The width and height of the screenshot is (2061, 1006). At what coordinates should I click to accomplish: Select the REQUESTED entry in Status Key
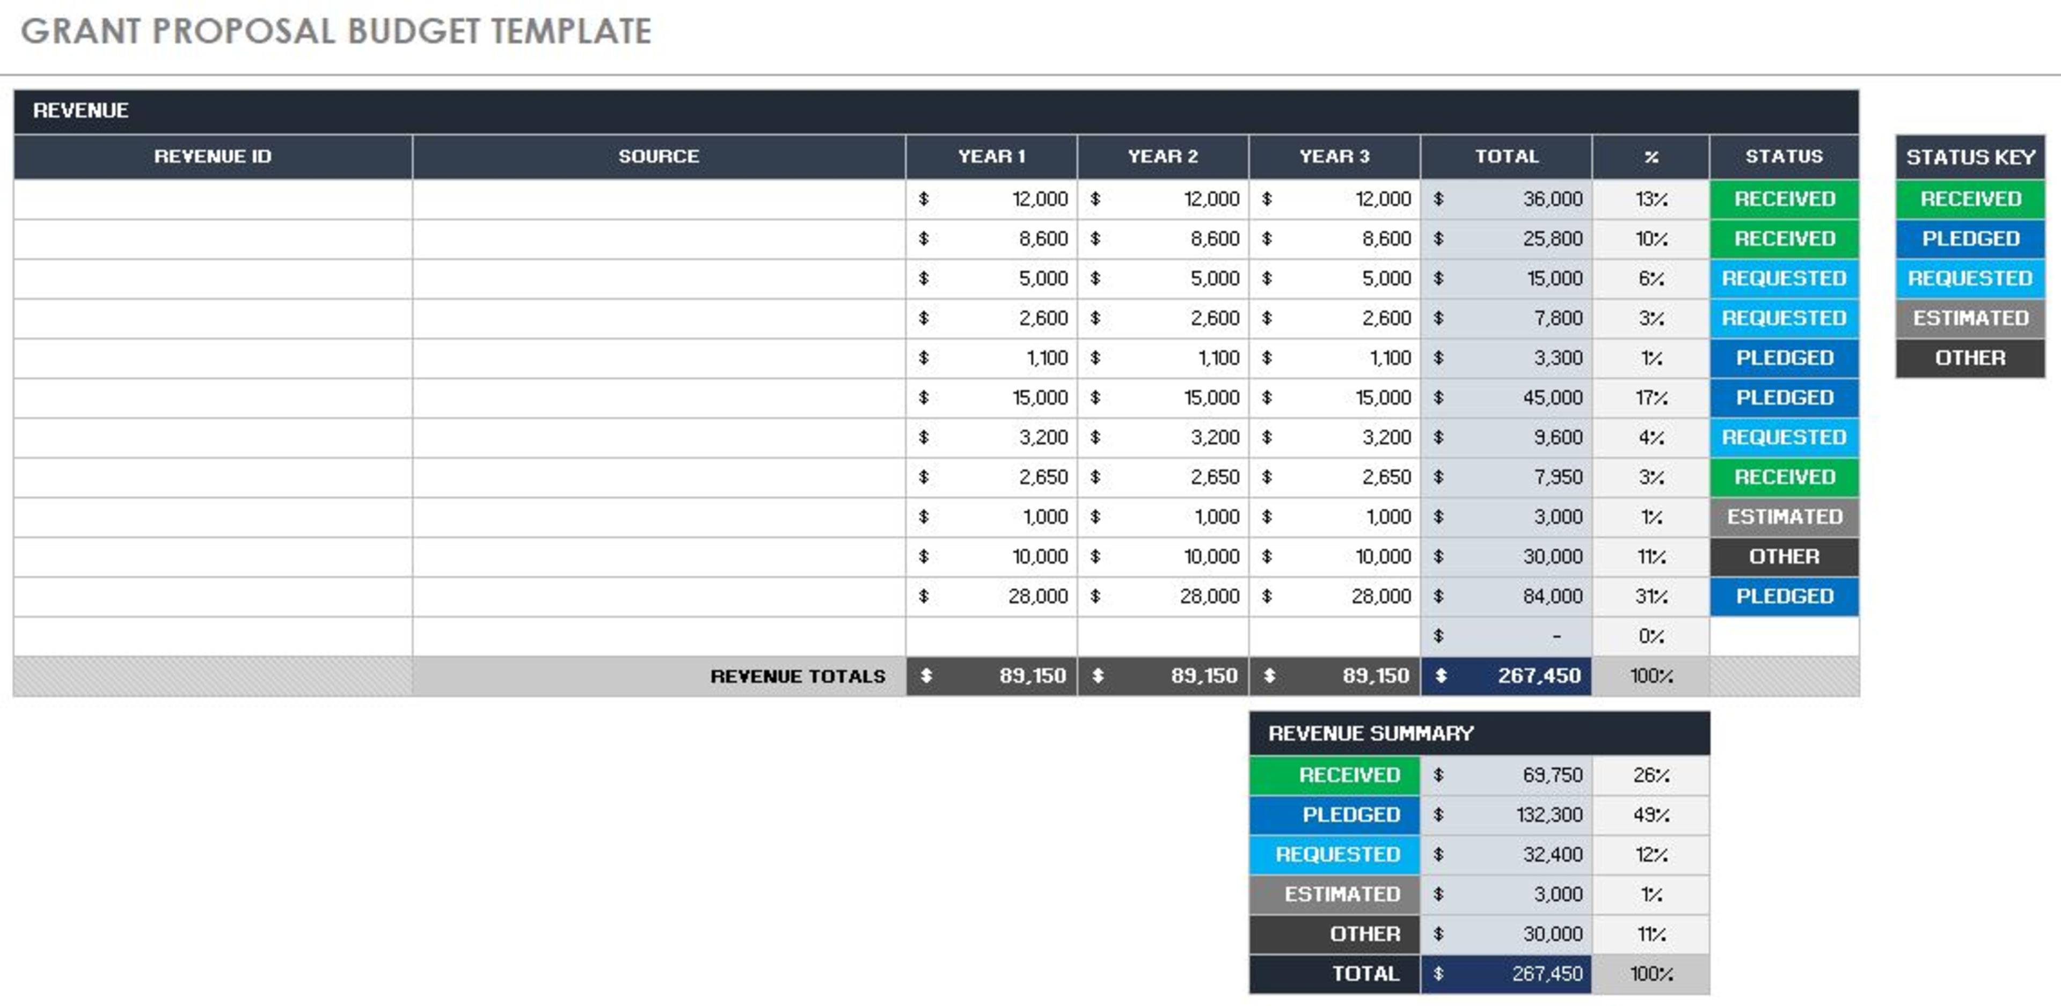click(x=1970, y=278)
